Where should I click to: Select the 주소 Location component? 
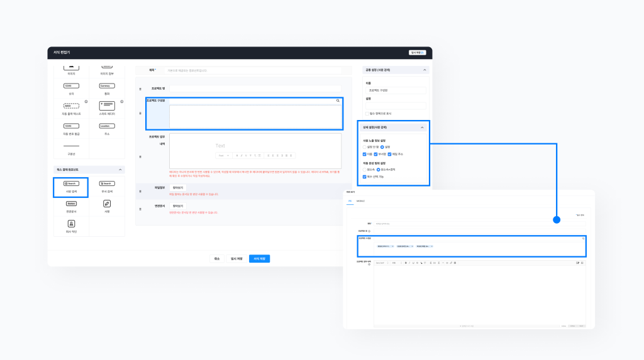pyautogui.click(x=107, y=126)
